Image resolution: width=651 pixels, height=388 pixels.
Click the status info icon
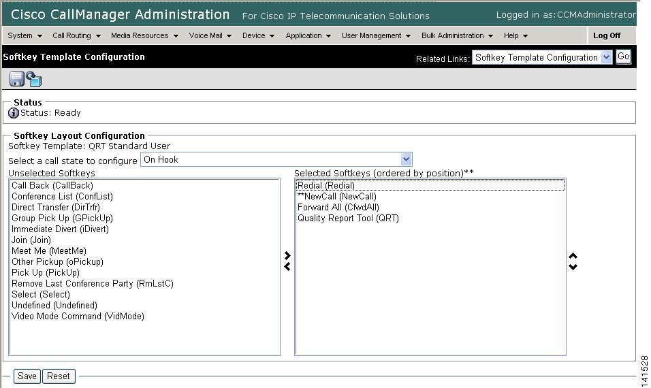pos(14,113)
